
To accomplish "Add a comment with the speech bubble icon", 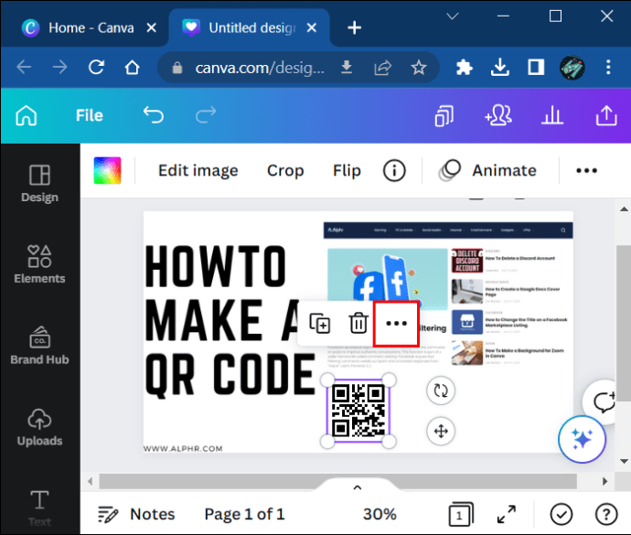I will pos(604,401).
